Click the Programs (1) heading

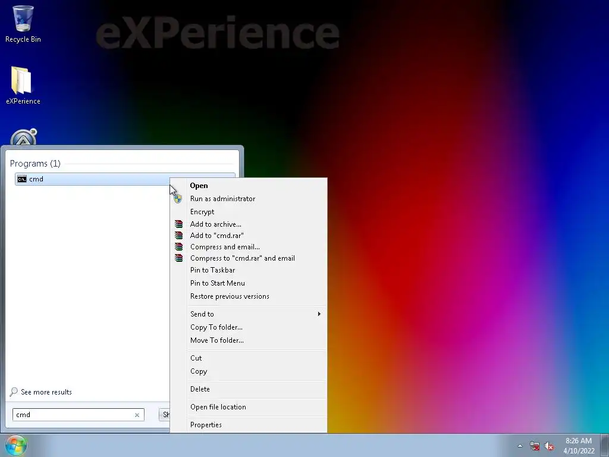point(35,164)
